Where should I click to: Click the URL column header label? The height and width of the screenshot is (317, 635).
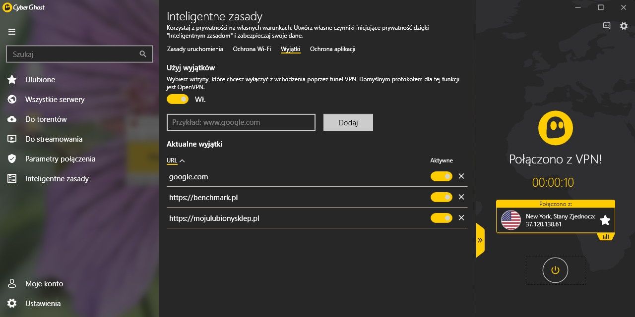(x=172, y=160)
